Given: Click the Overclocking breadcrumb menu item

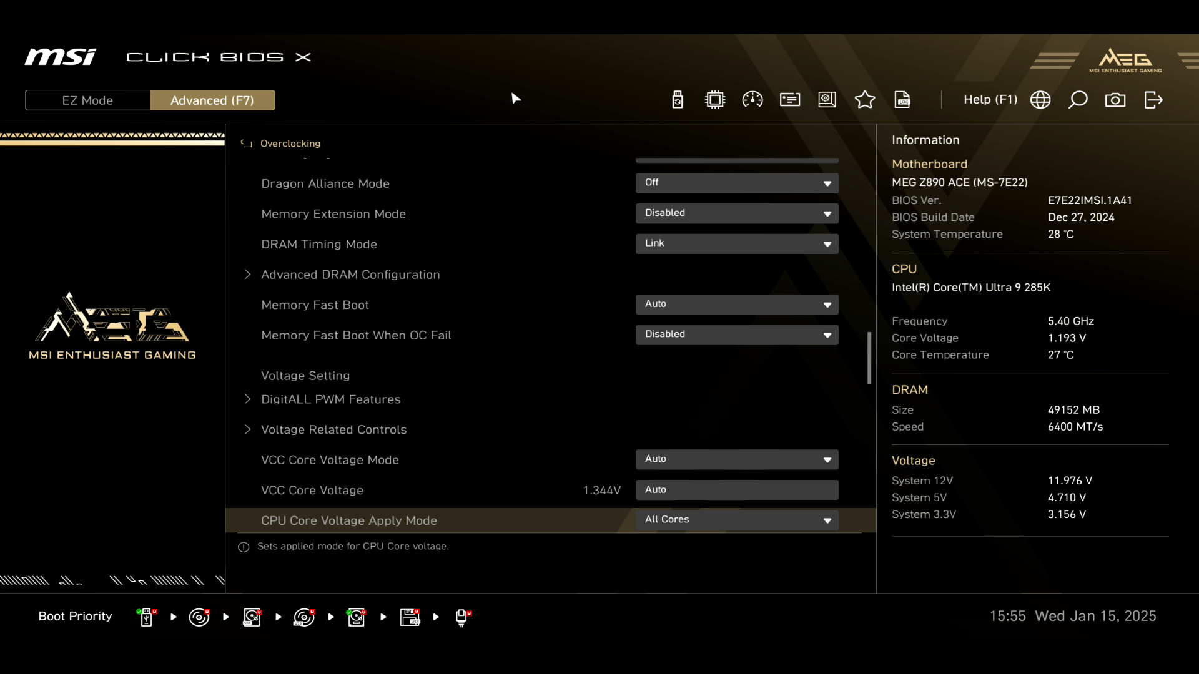Looking at the screenshot, I should (x=290, y=143).
